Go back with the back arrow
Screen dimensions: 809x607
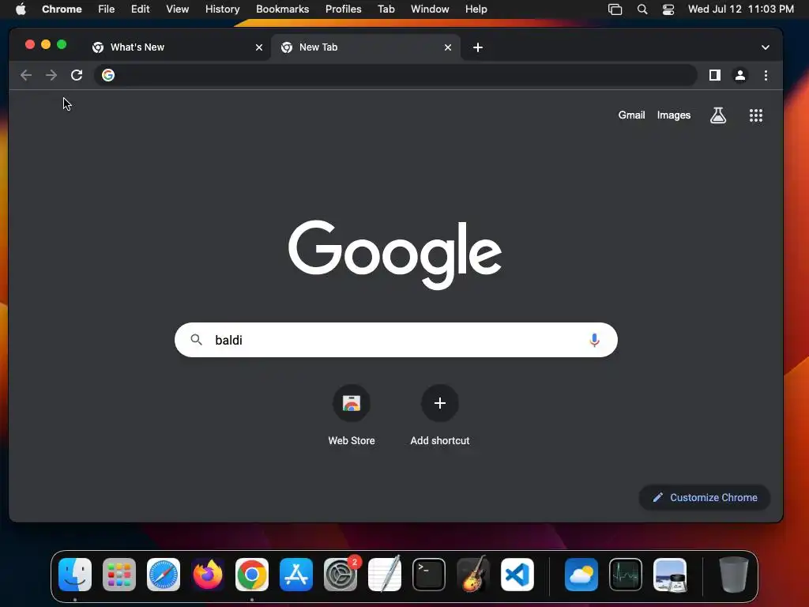point(26,75)
